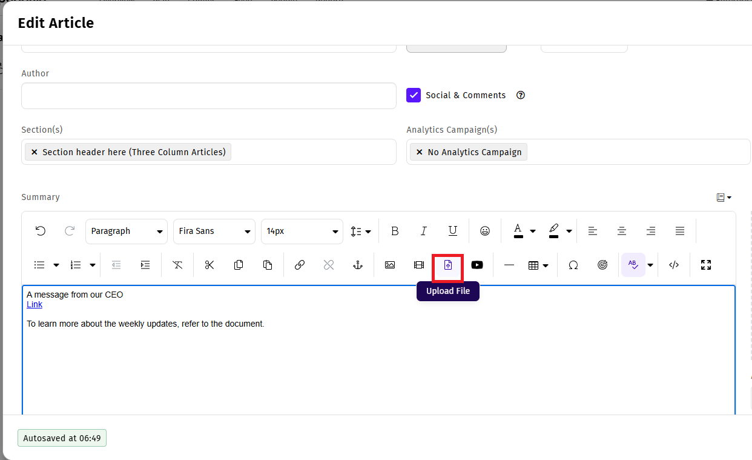The height and width of the screenshot is (460, 752).
Task: Expand the table insert dropdown
Action: 546,265
